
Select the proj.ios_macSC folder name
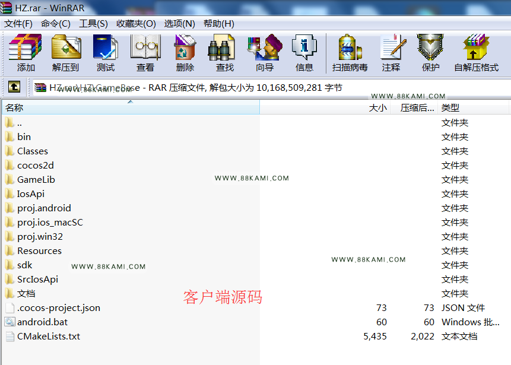[x=50, y=223]
